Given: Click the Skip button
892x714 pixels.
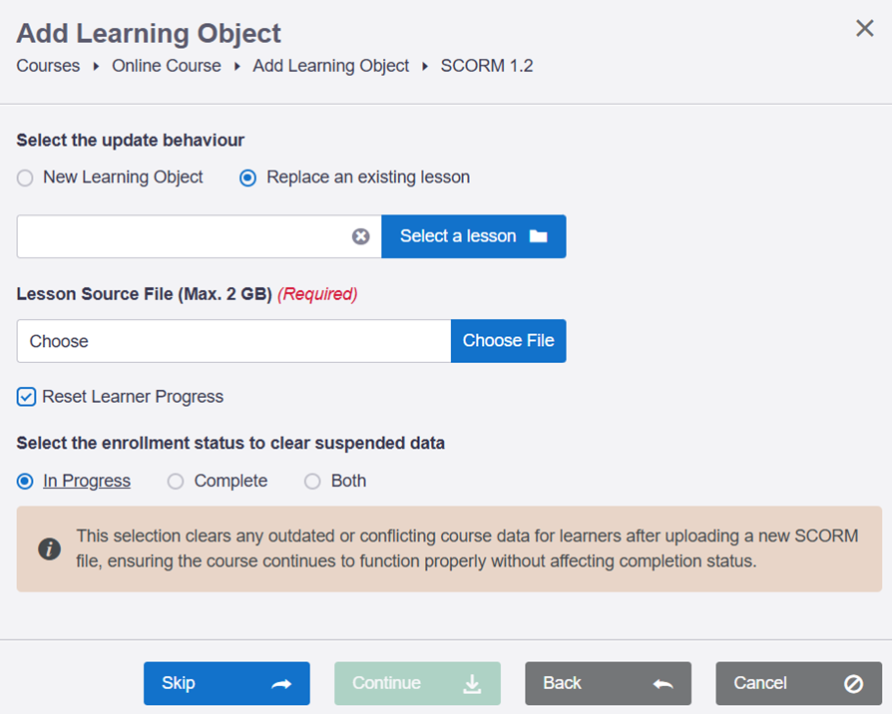Looking at the screenshot, I should point(226,683).
